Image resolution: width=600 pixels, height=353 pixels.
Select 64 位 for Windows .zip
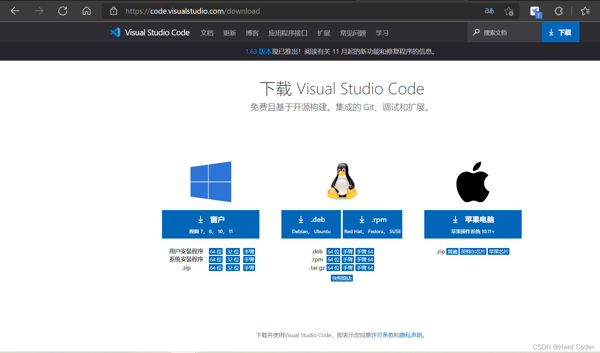pos(216,268)
